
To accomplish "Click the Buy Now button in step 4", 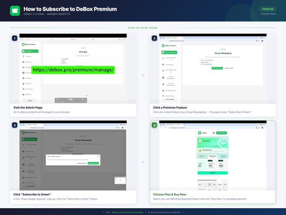I will [x=212, y=173].
